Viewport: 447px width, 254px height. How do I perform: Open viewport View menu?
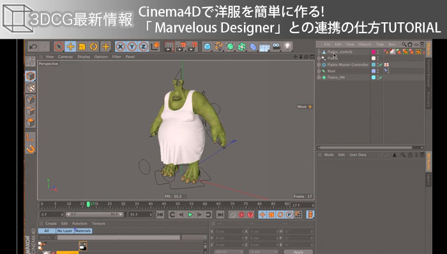point(50,57)
